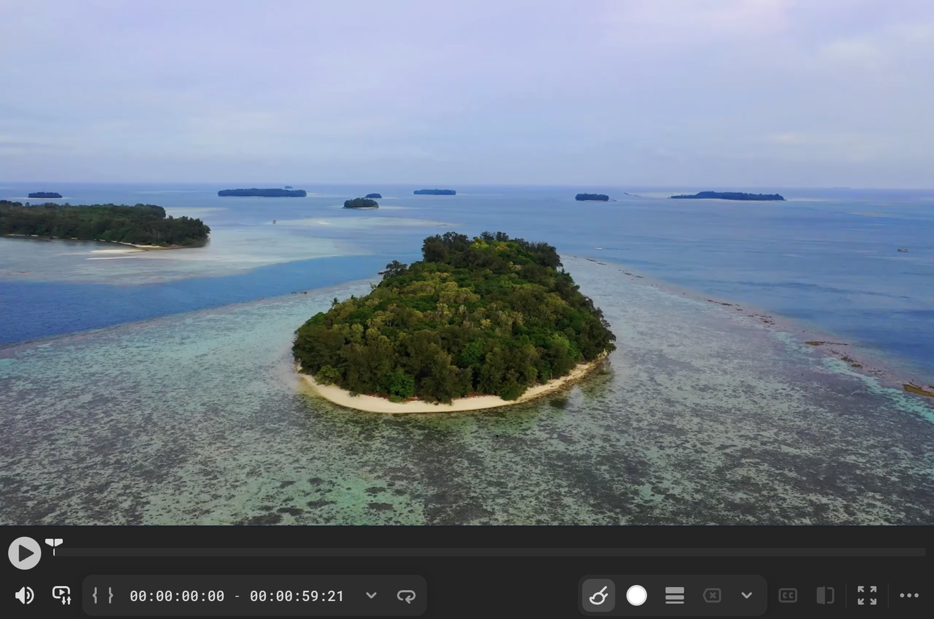Open the playback settings icon
The height and width of the screenshot is (619, 934).
62,595
